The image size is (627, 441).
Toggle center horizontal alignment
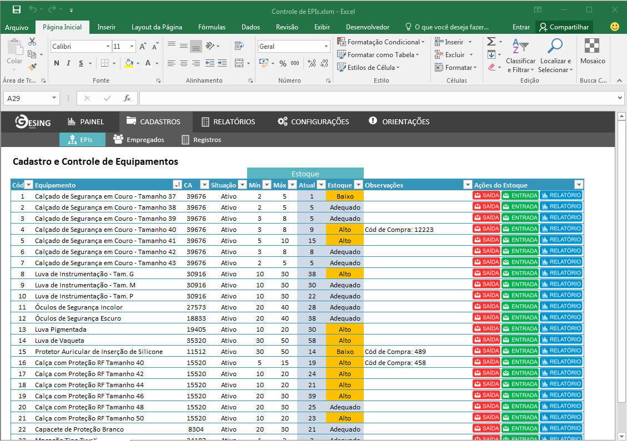[184, 63]
